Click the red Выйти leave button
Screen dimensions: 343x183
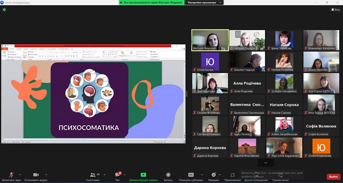click(333, 176)
